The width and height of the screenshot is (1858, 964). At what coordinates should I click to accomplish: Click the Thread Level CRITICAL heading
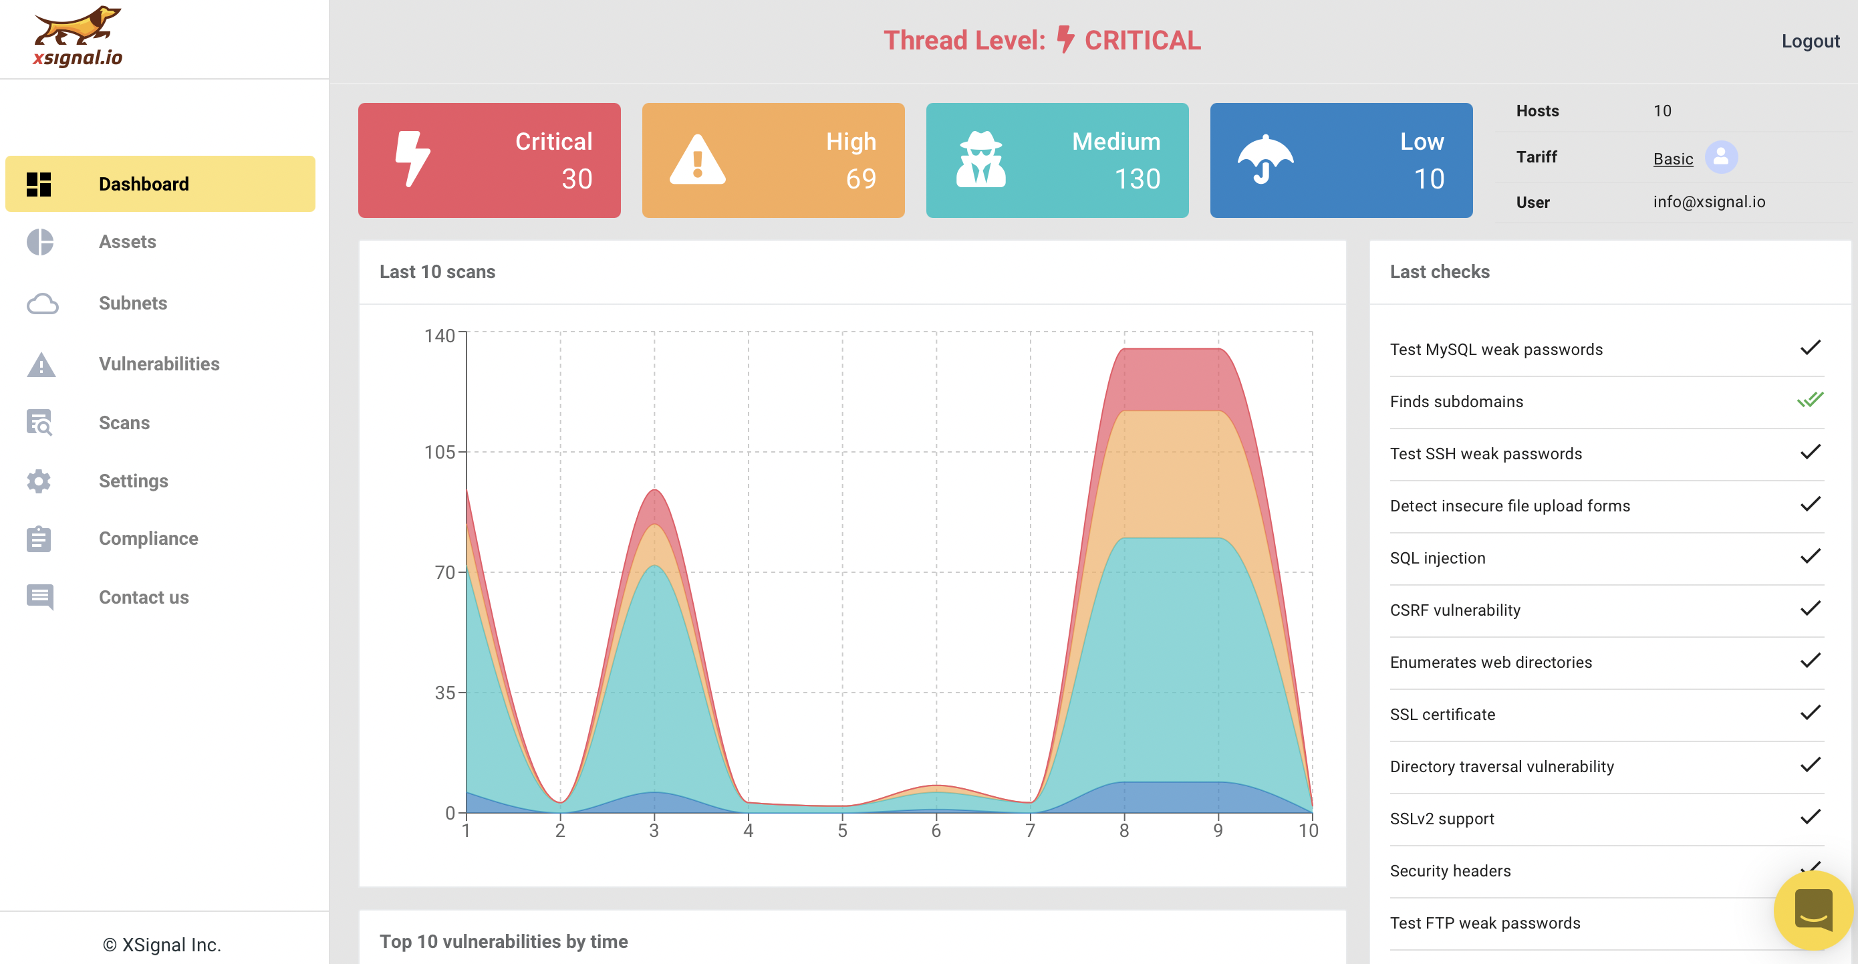pyautogui.click(x=1042, y=40)
